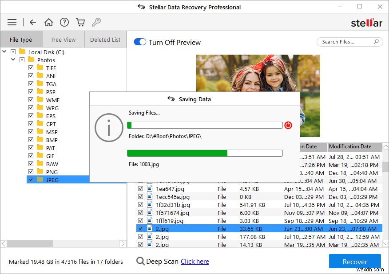
Task: Click the Deep Scan magnifier icon
Action: coord(140,262)
